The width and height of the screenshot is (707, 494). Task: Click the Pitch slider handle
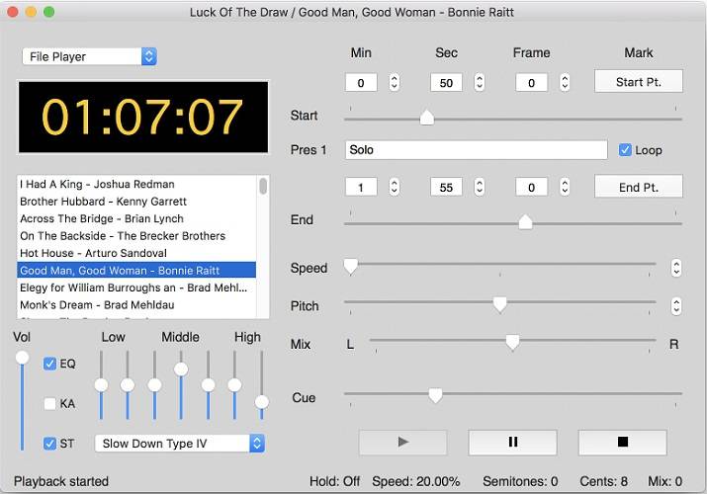coord(499,304)
